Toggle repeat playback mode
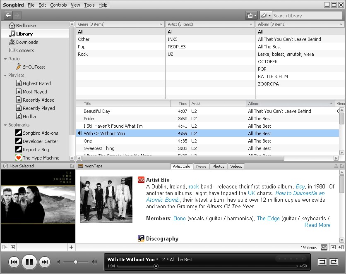The width and height of the screenshot is (346, 274). click(x=334, y=262)
